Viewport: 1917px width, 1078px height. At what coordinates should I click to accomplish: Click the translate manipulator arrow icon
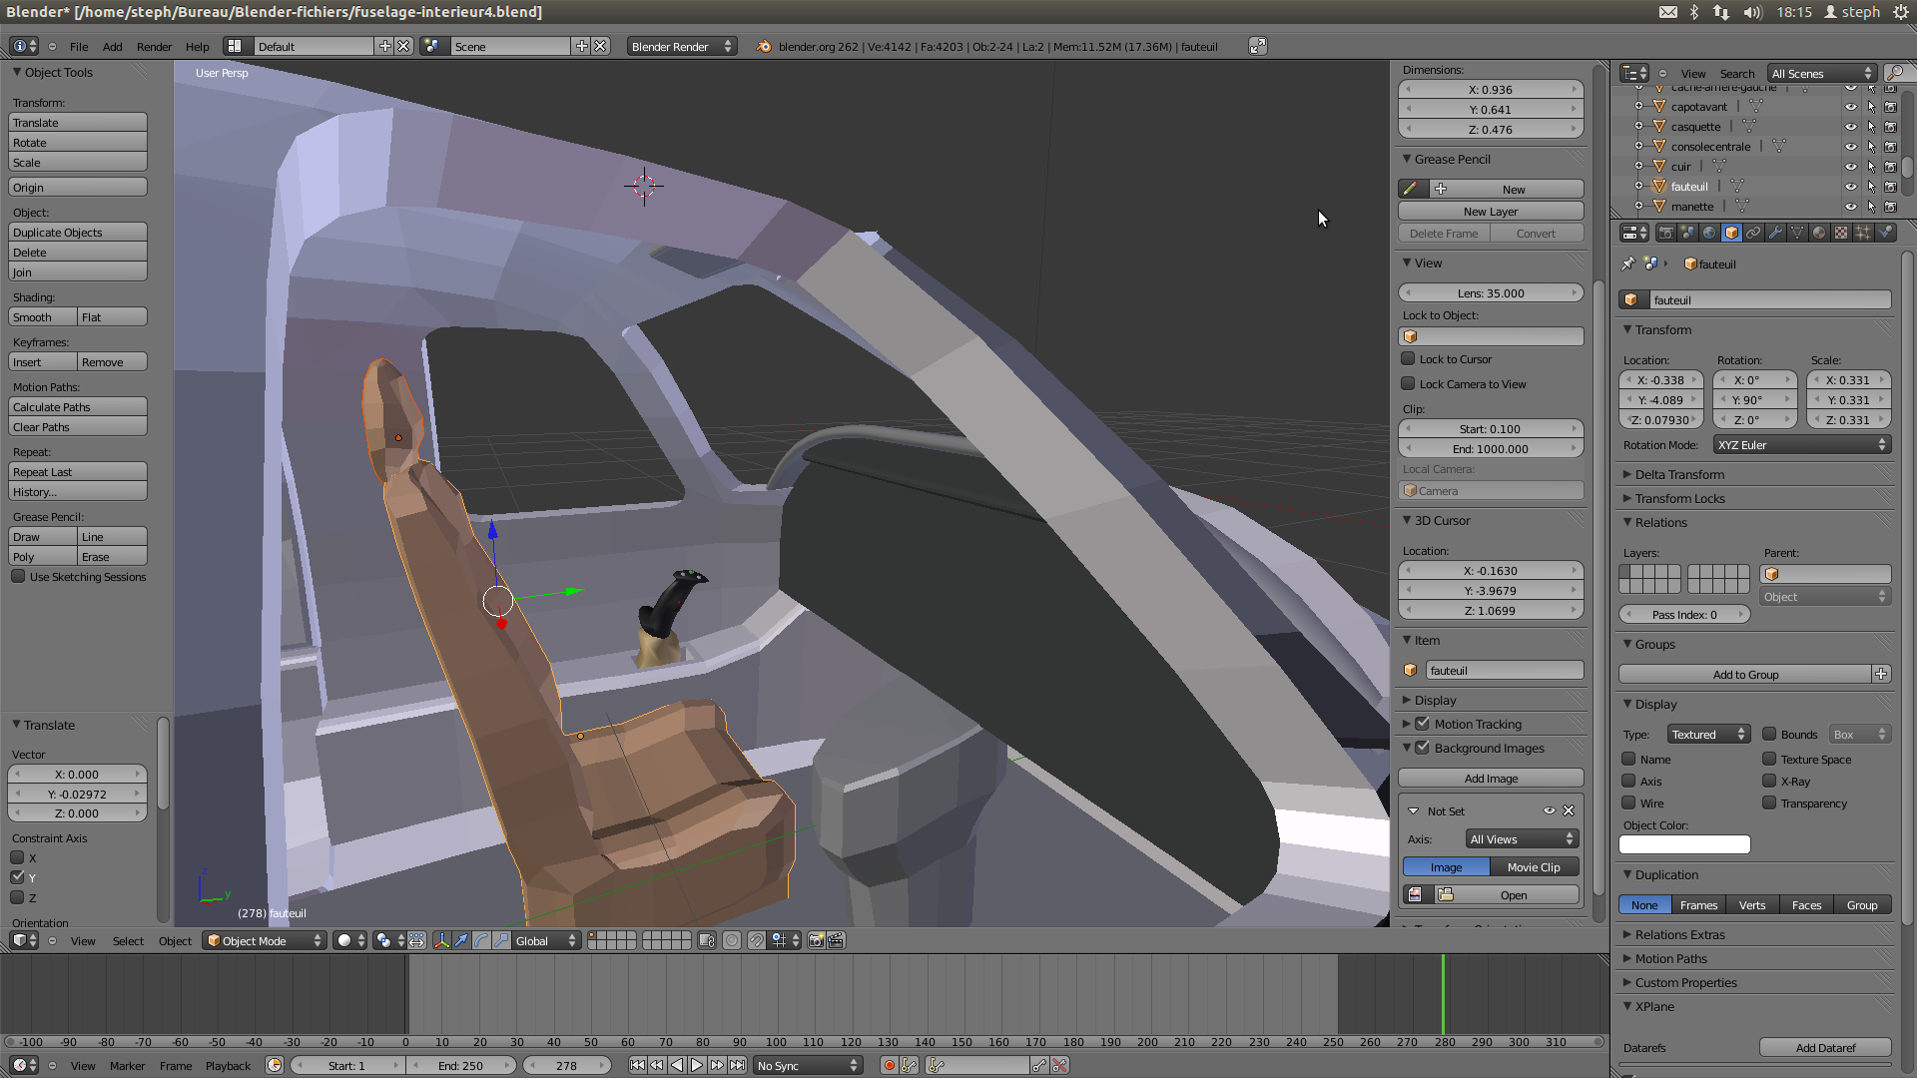(461, 940)
